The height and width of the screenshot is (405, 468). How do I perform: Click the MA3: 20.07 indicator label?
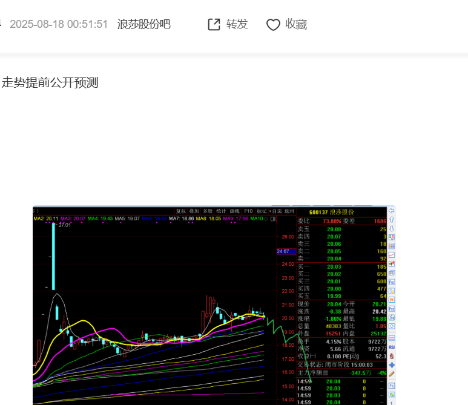pyautogui.click(x=73, y=219)
